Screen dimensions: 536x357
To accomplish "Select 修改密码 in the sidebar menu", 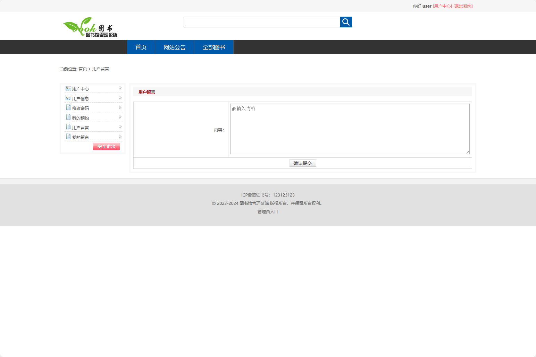I will pos(81,108).
